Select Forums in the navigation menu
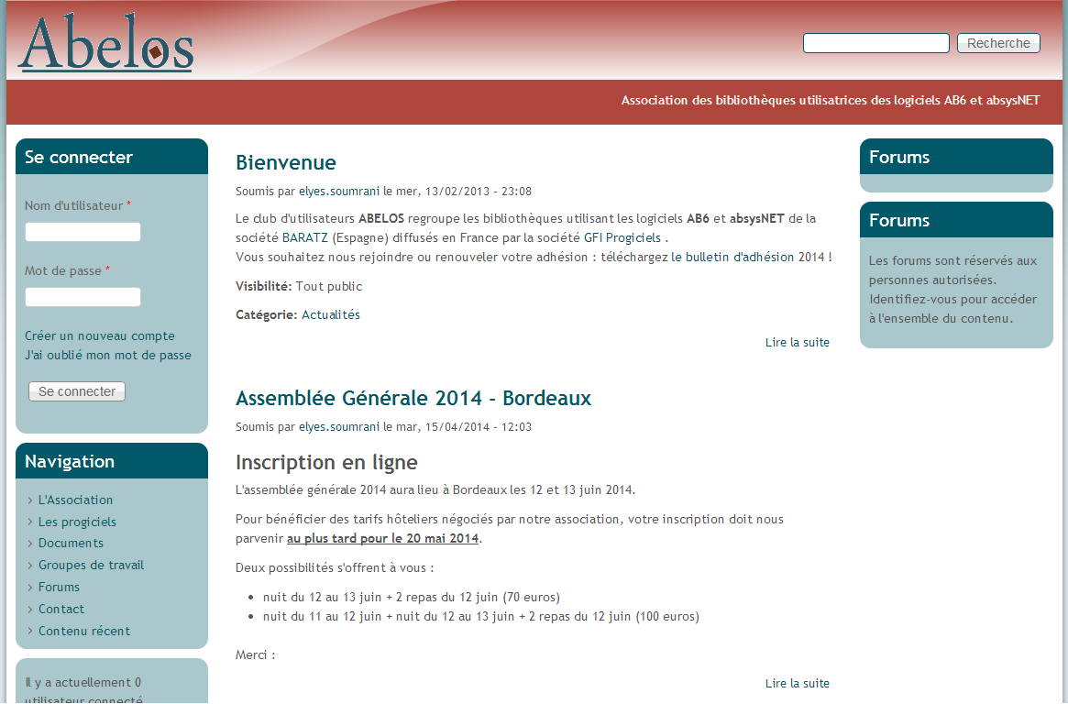This screenshot has height=704, width=1068. [x=59, y=587]
